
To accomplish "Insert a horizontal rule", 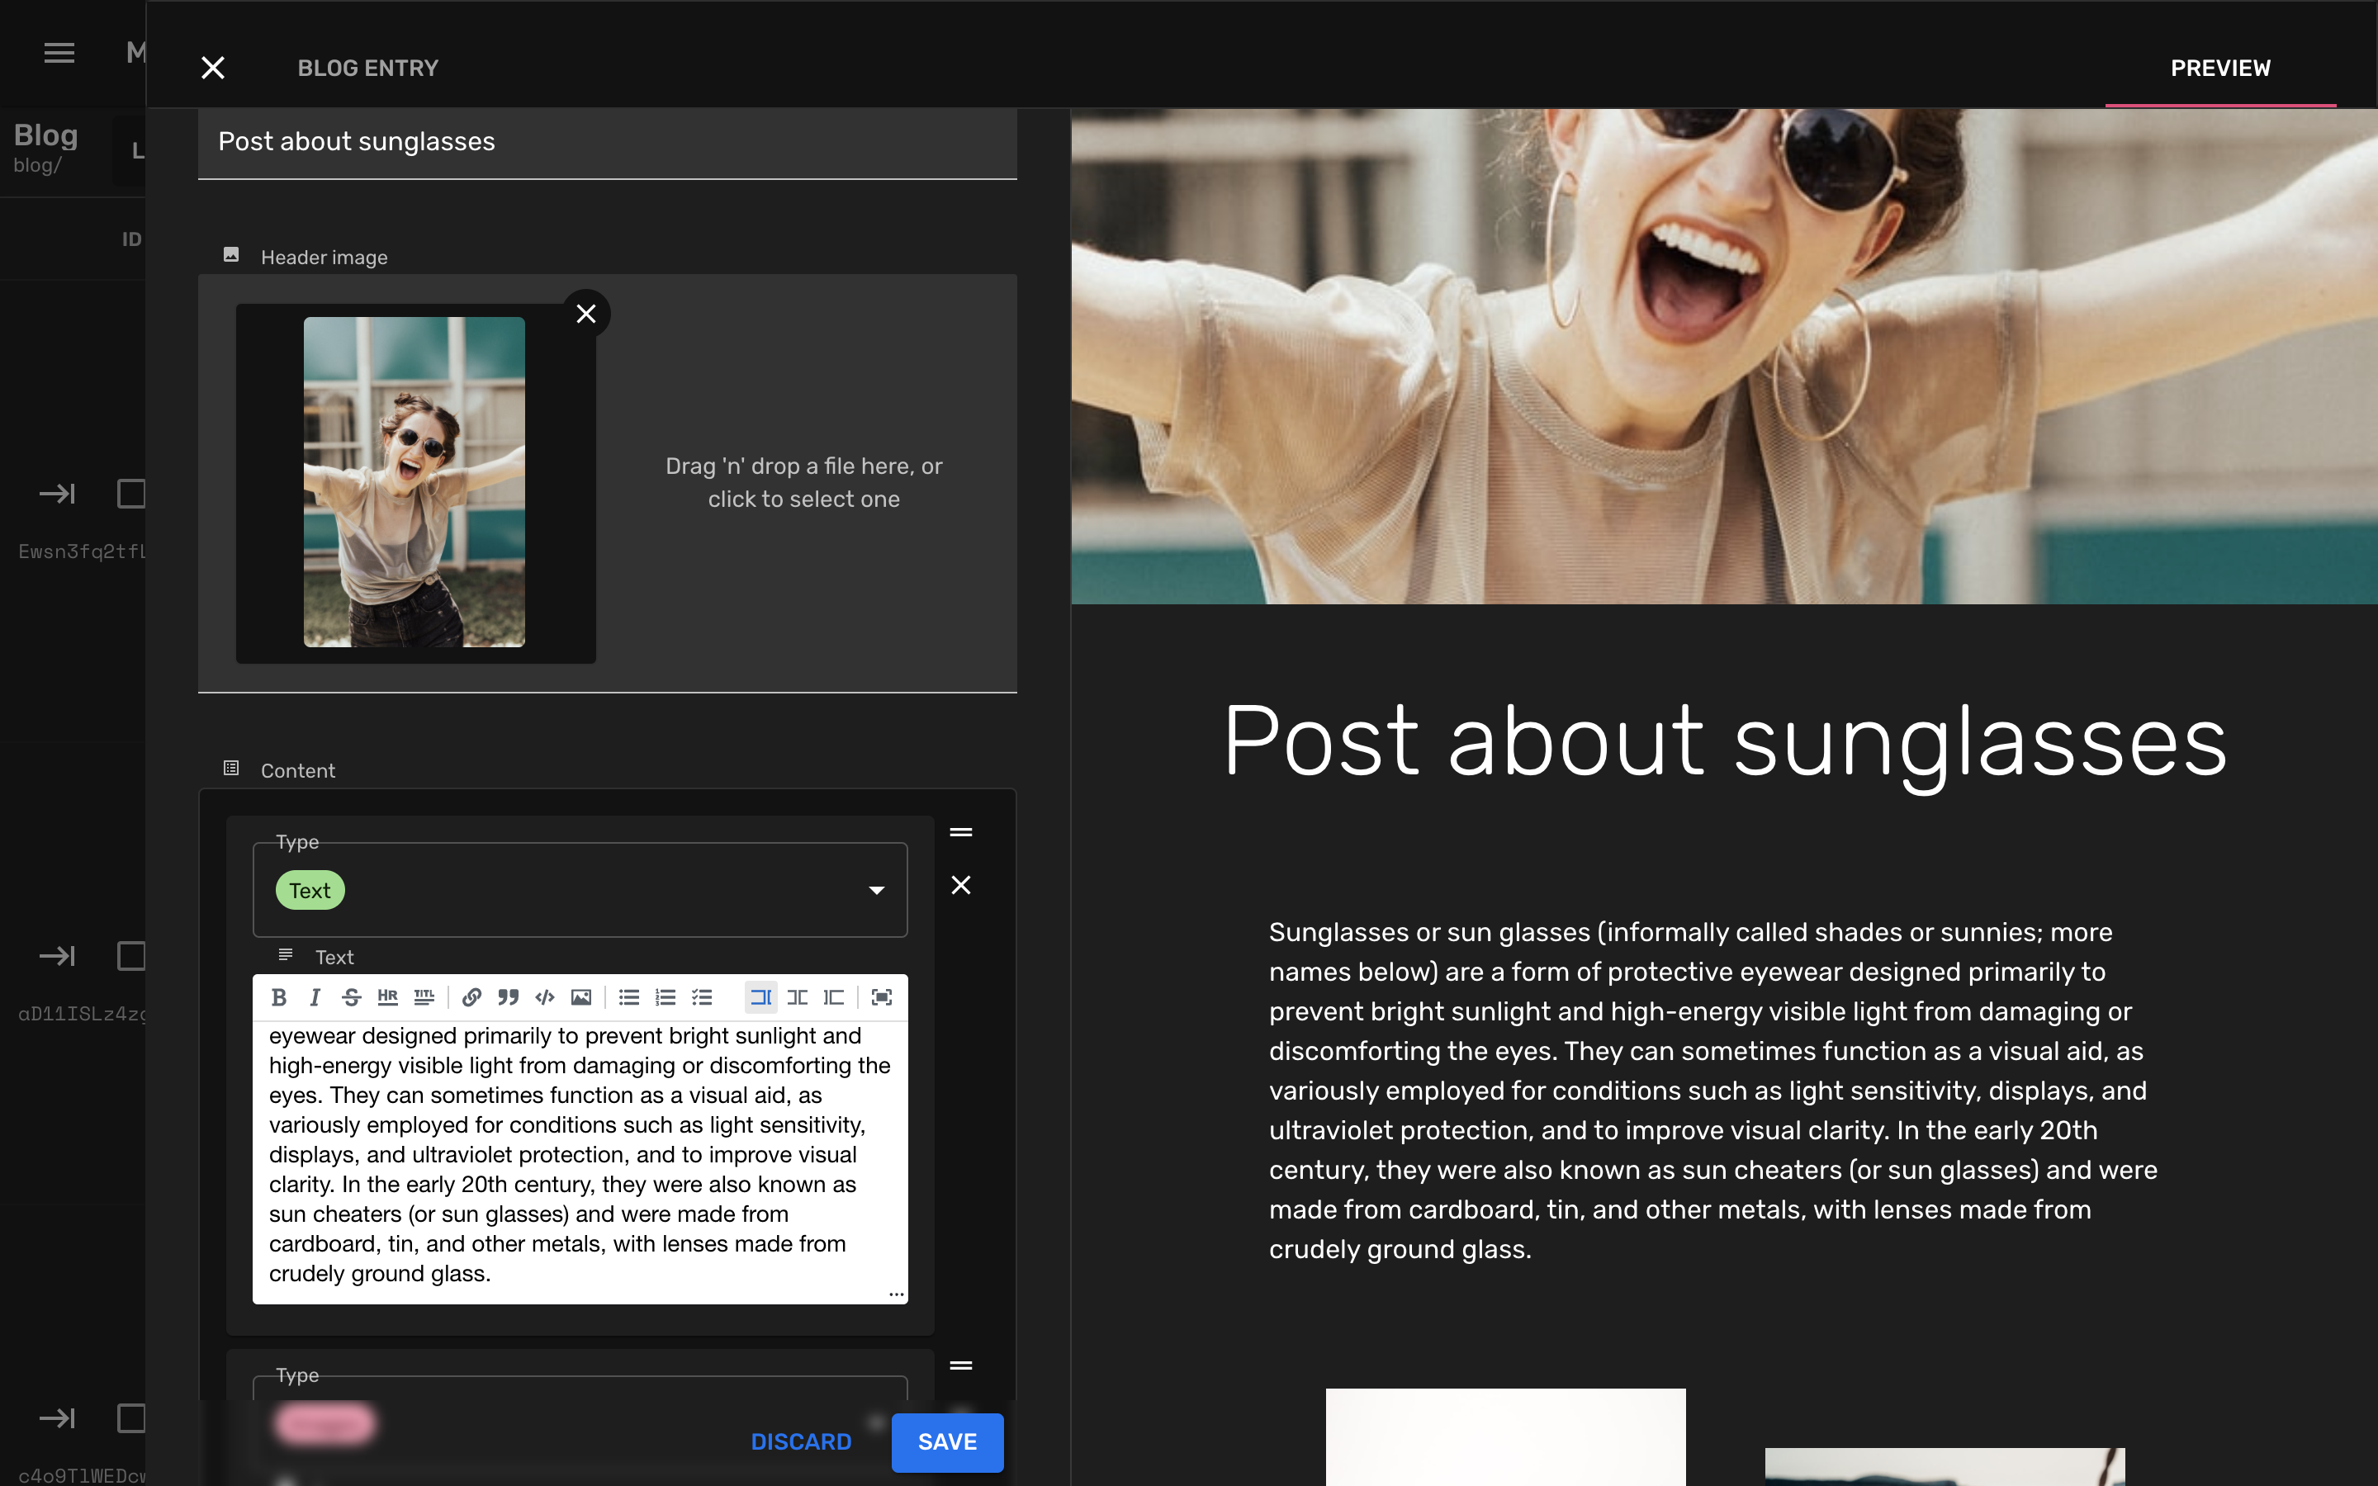I will pyautogui.click(x=388, y=996).
